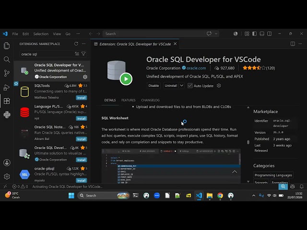The image size is (307, 230).
Task: Expand the Uninstall dropdown arrow
Action: pyautogui.click(x=181, y=85)
